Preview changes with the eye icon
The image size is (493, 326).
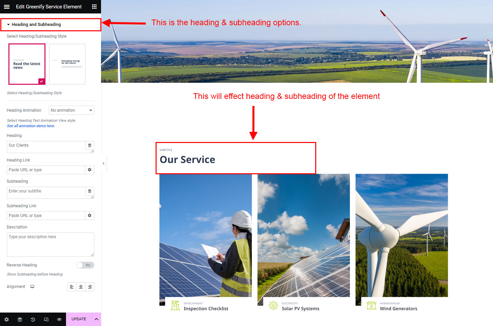59,319
